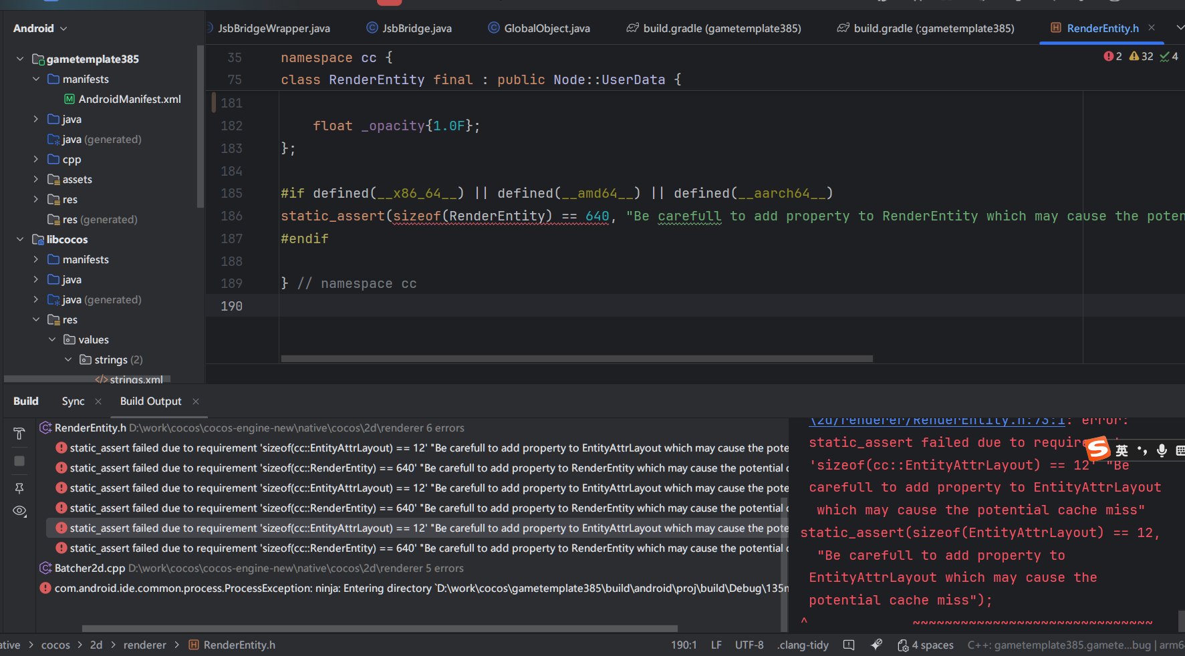Click the AI assistant sparkle icon in status bar
The width and height of the screenshot is (1185, 656).
tap(877, 645)
